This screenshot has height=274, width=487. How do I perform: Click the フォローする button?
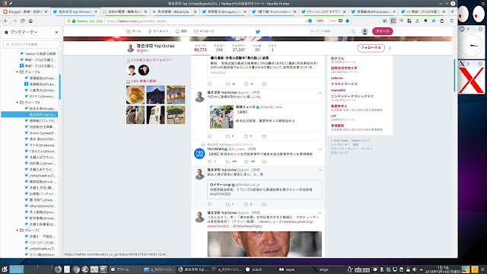[x=371, y=48]
